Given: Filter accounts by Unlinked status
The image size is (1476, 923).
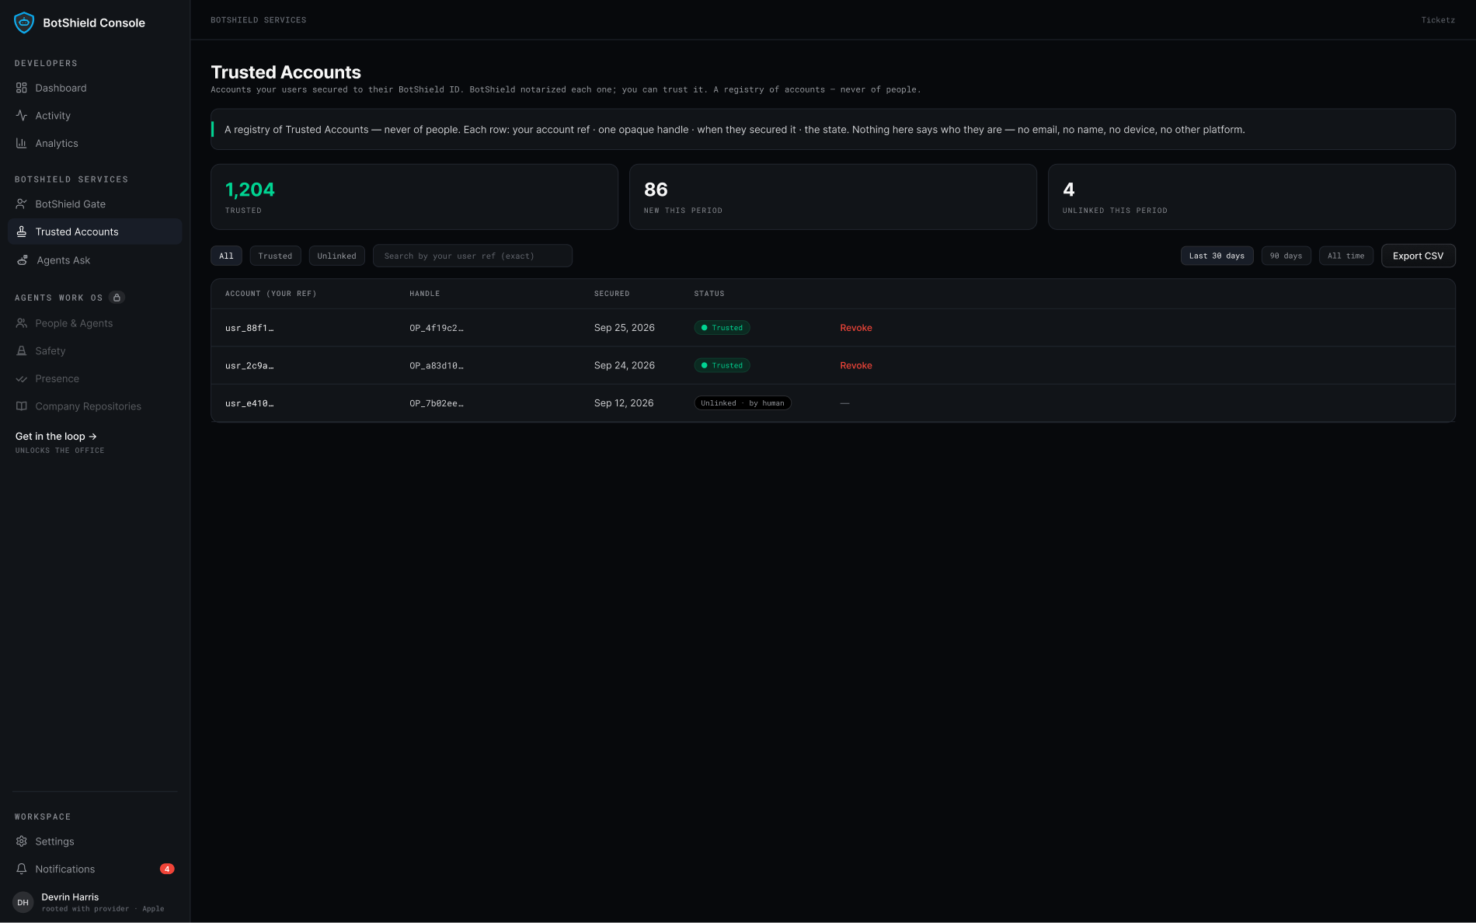Looking at the screenshot, I should tap(336, 256).
